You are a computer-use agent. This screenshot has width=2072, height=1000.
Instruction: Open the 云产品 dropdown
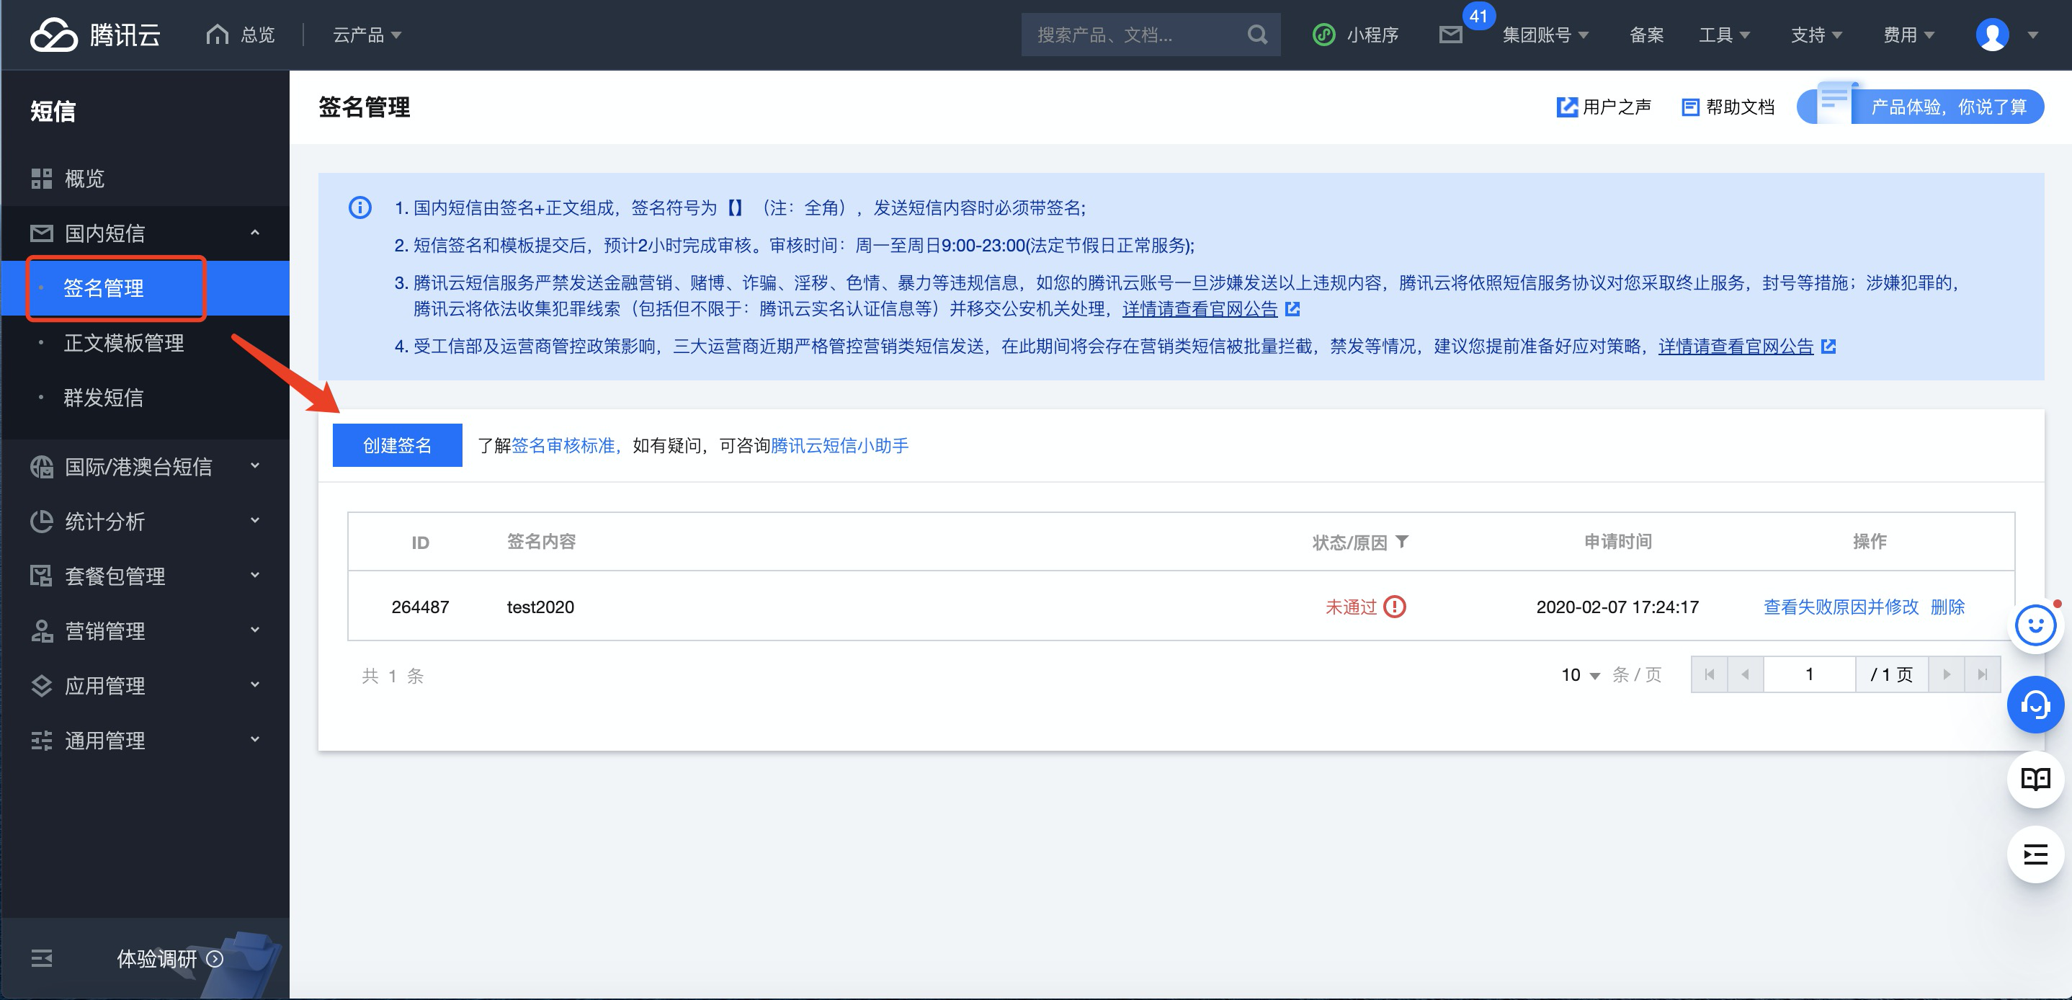367,35
